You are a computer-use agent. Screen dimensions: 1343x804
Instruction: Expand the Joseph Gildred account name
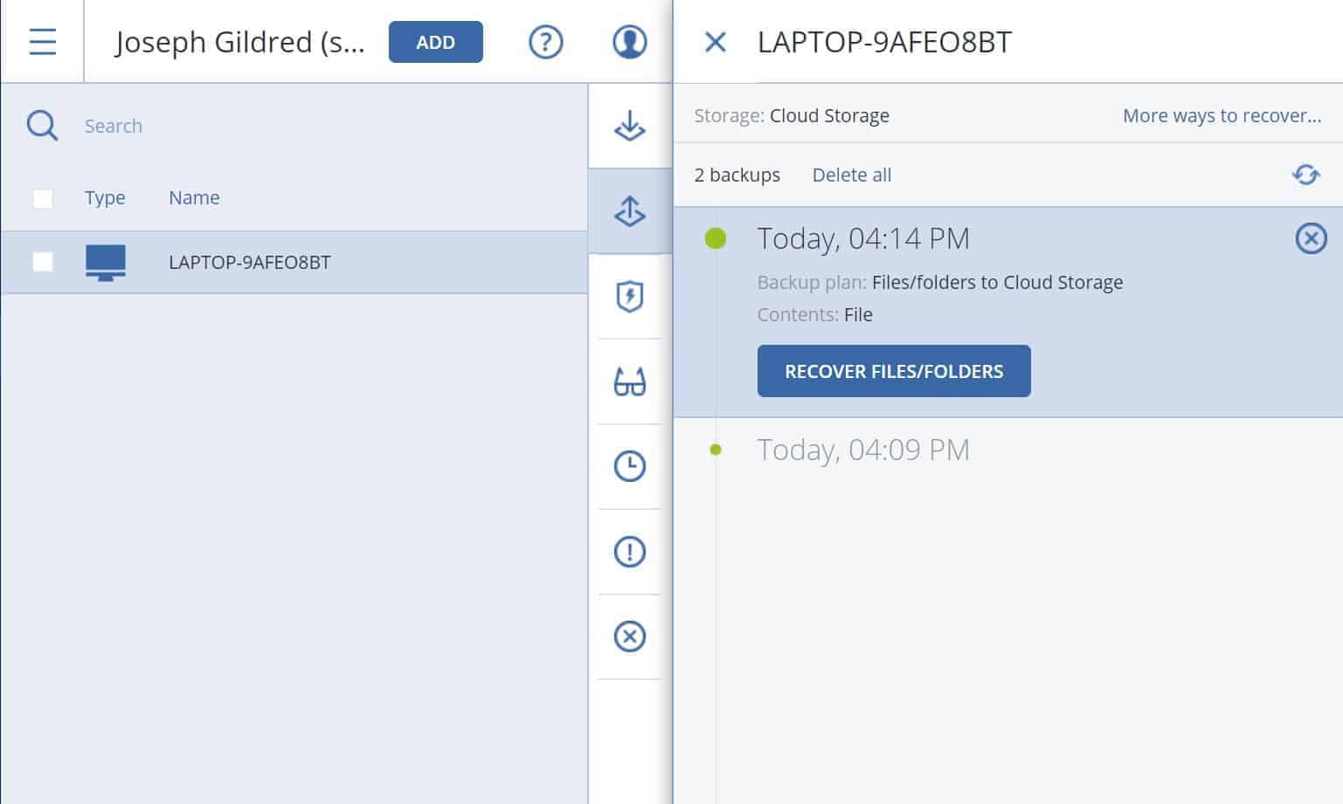coord(239,42)
